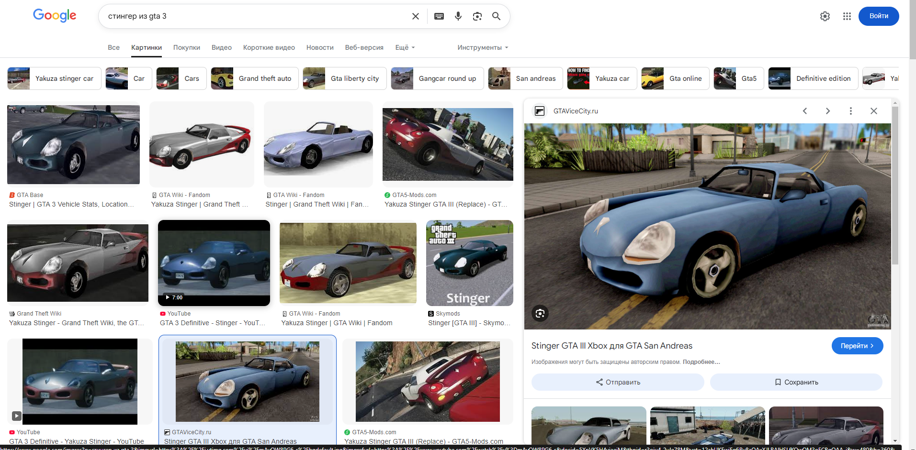This screenshot has height=450, width=916.
Task: Open the three-dot menu in preview panel
Action: [850, 111]
